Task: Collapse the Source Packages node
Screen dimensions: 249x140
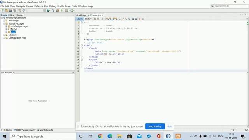Action: (4, 23)
